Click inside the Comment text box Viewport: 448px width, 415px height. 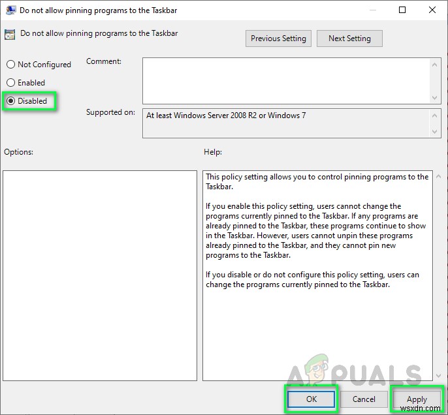click(286, 81)
